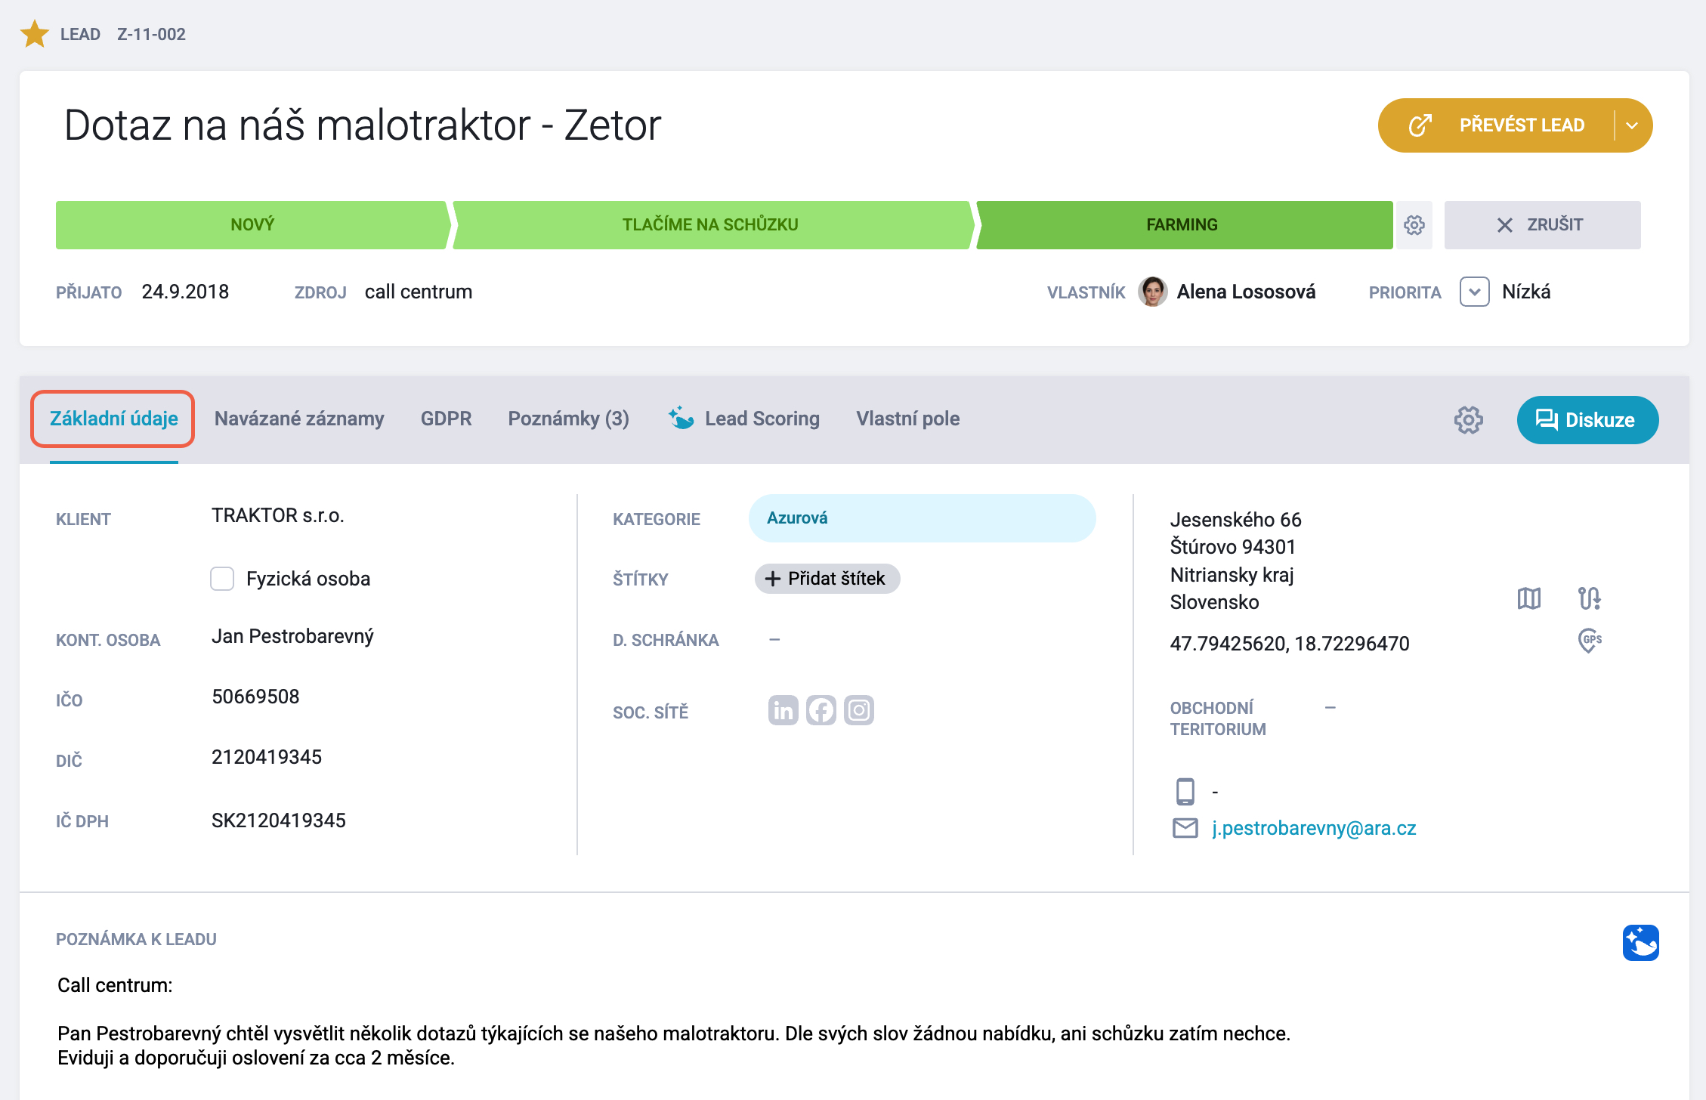Toggle the favorite star next to LEAD
The image size is (1706, 1100).
point(35,34)
